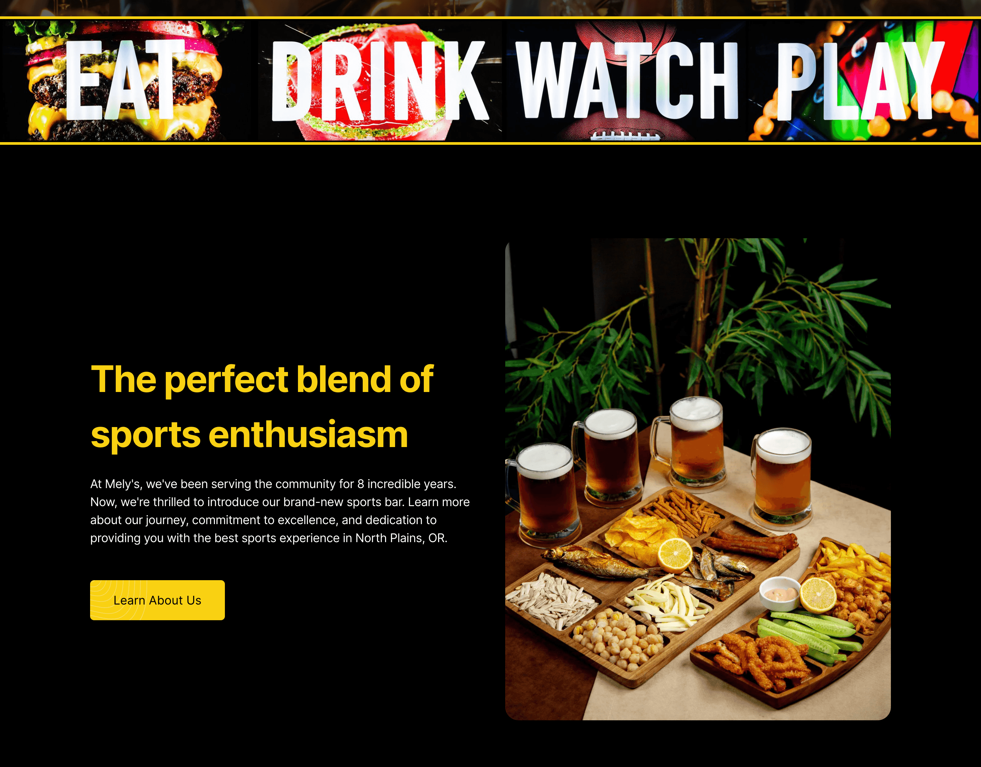The image size is (981, 767).
Task: Choose the WATCH sports banner panel
Action: coord(626,80)
